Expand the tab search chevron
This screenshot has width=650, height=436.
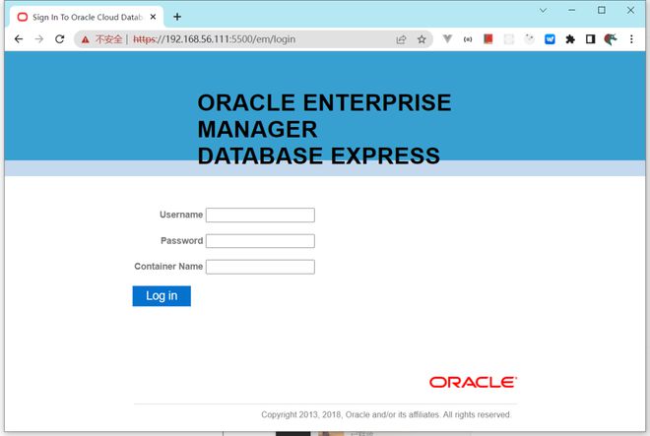tap(543, 11)
